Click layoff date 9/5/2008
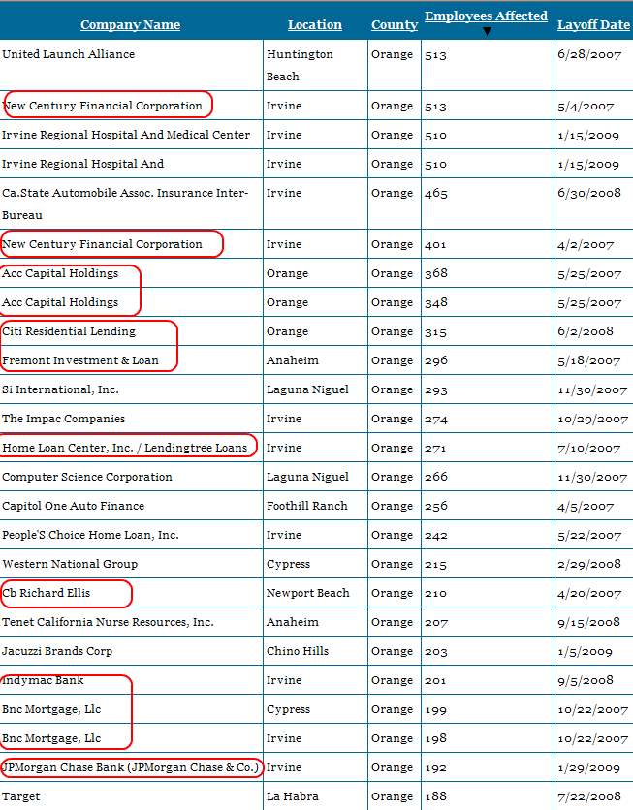Screen dimensions: 633x810 [x=586, y=680]
